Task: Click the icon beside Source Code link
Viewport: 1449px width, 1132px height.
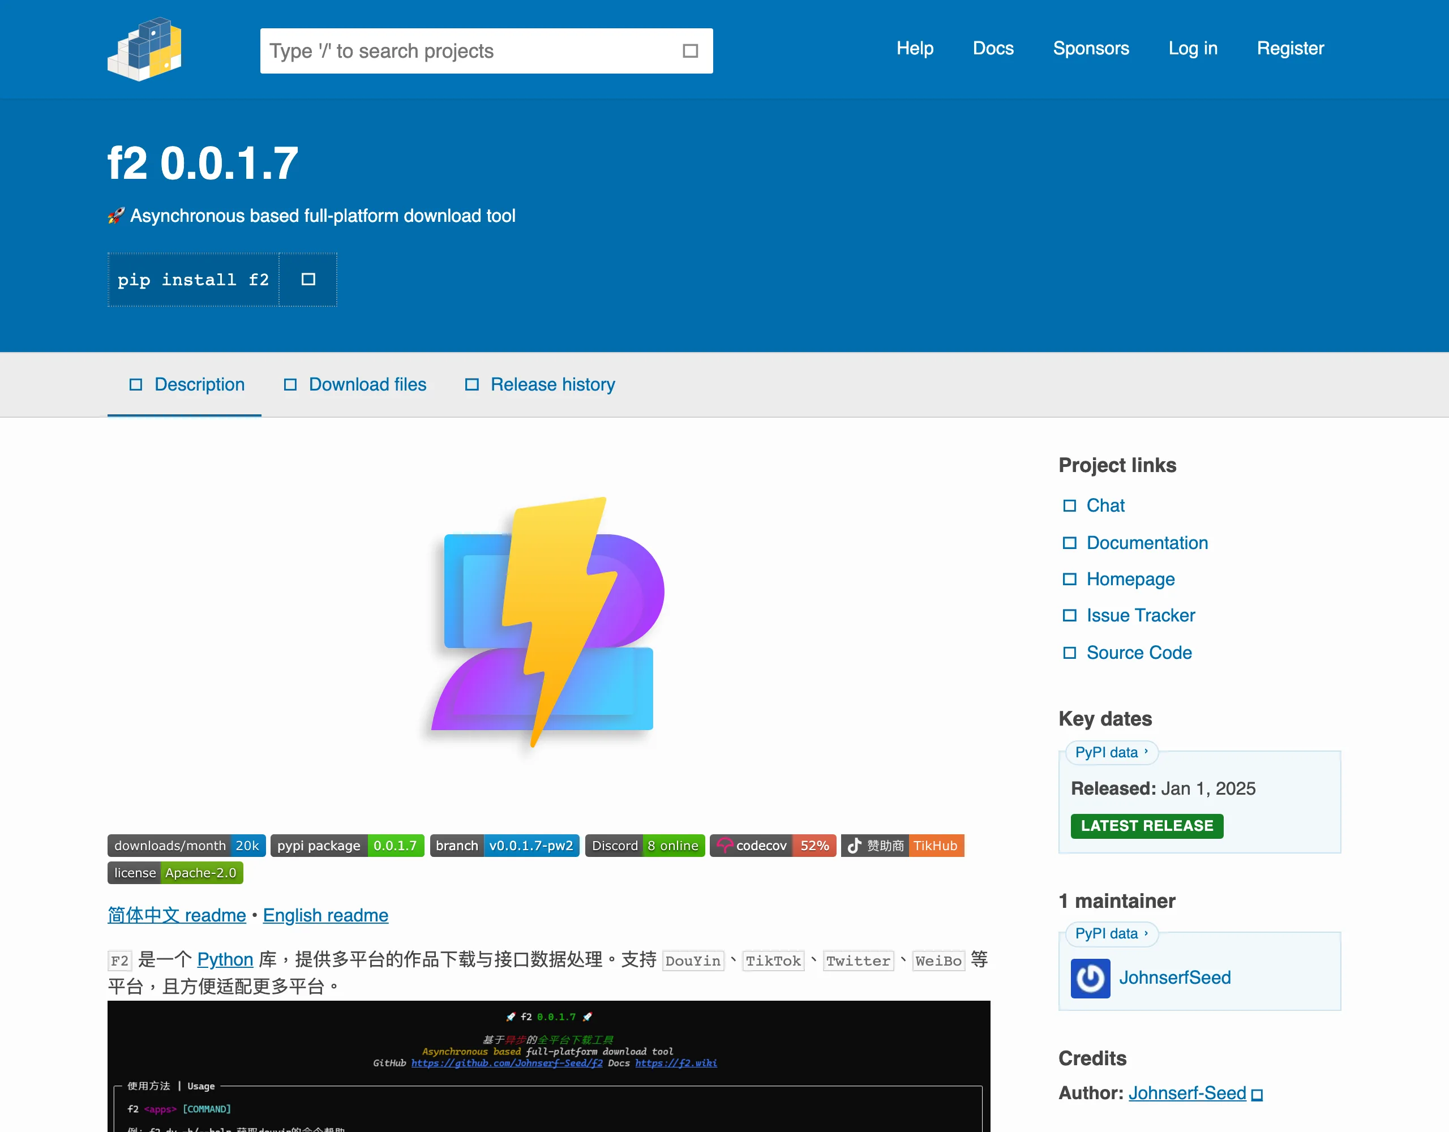Action: (x=1070, y=653)
